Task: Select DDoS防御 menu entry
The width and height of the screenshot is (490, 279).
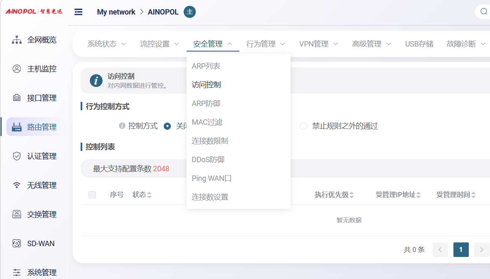Action: (x=208, y=160)
